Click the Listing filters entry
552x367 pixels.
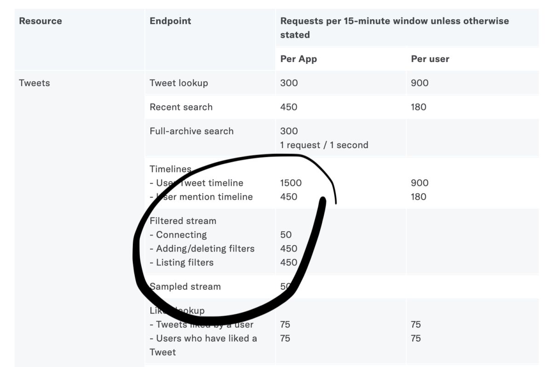click(x=182, y=263)
